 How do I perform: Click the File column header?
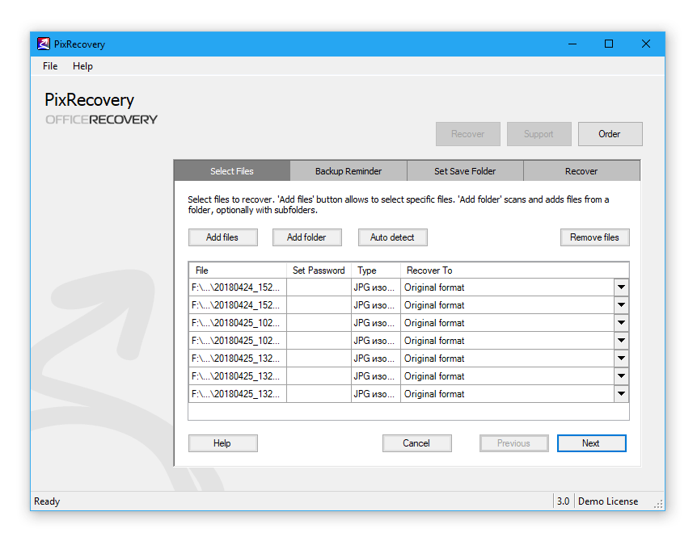coord(238,270)
